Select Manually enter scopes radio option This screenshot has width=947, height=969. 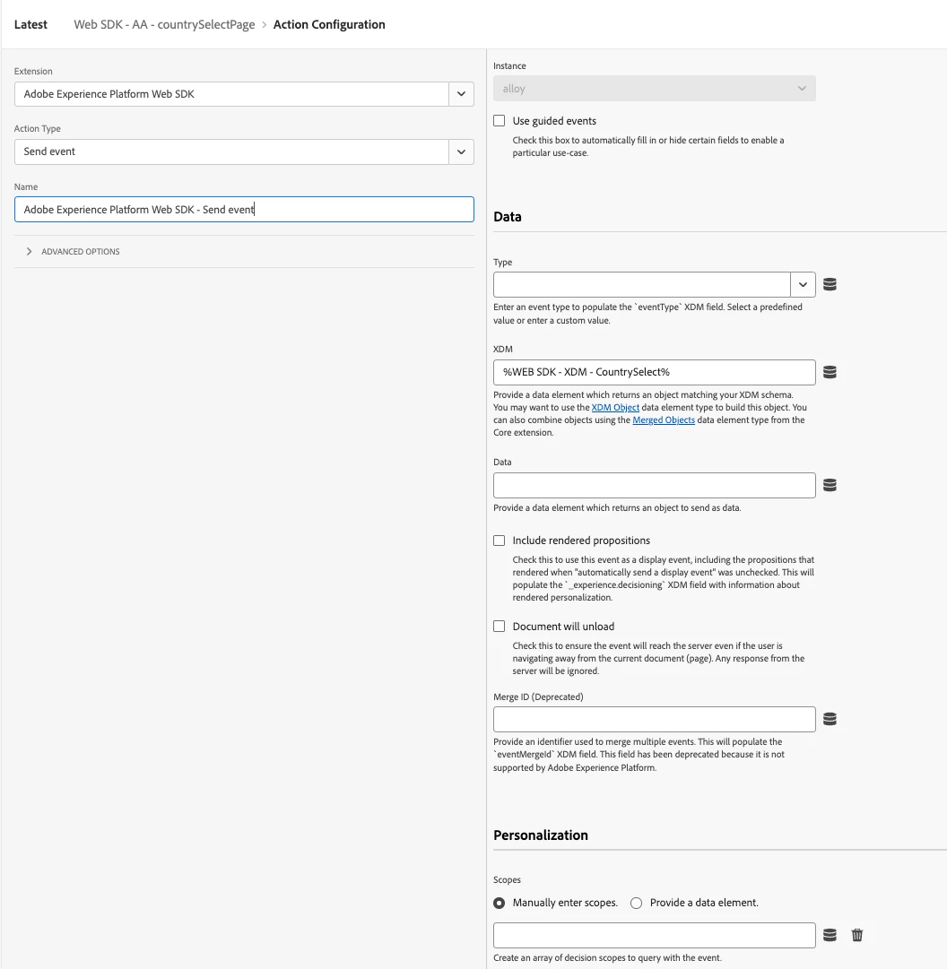click(499, 903)
